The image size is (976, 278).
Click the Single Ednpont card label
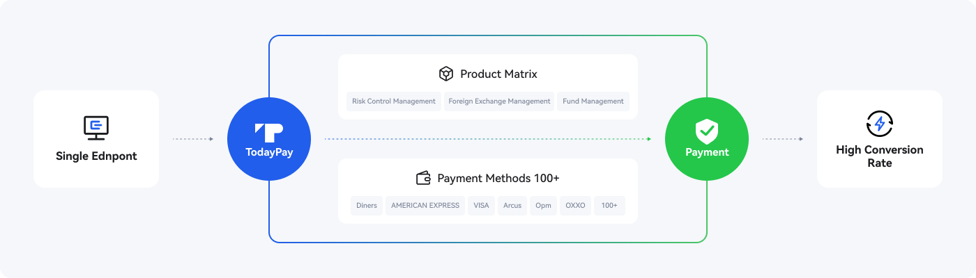pos(96,156)
